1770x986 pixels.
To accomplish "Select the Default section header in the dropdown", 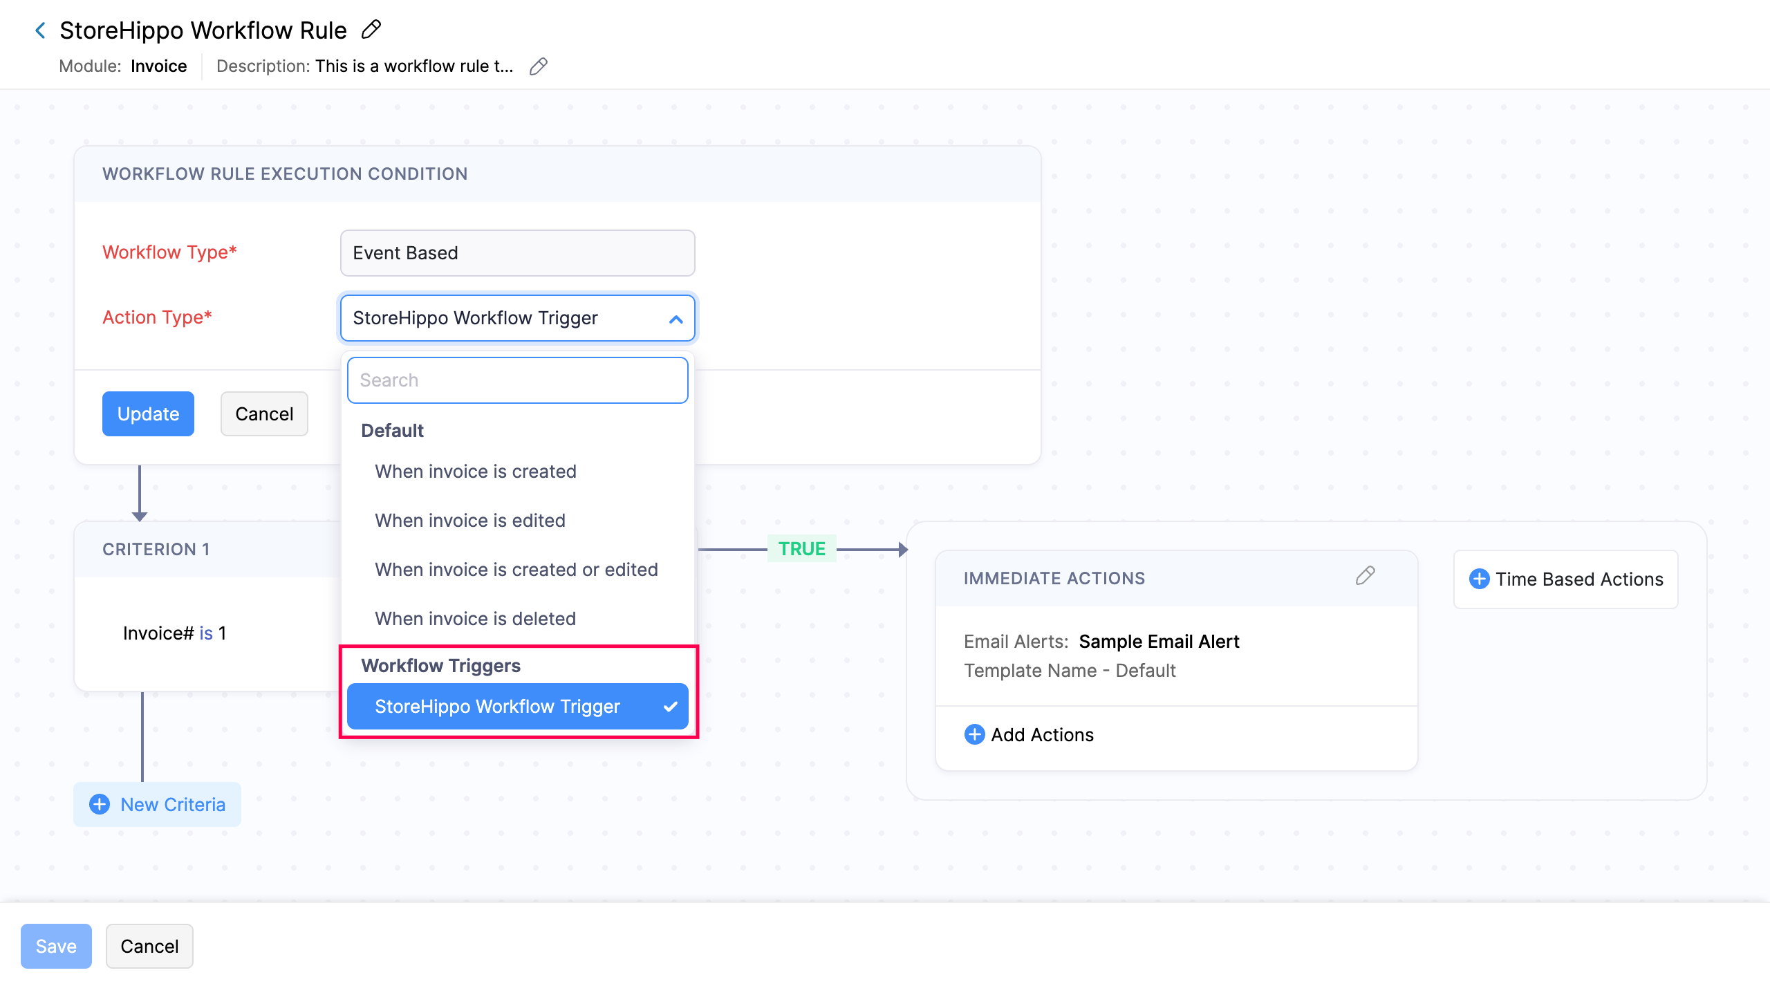I will pyautogui.click(x=392, y=430).
